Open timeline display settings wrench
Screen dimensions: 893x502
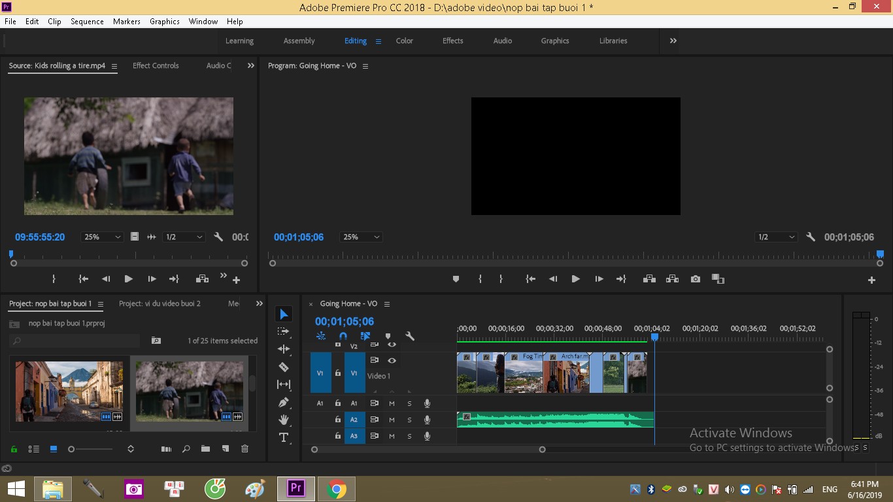[x=410, y=336]
